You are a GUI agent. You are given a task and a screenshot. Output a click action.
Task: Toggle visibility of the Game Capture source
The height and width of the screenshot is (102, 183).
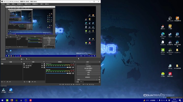pyautogui.click(x=42, y=67)
